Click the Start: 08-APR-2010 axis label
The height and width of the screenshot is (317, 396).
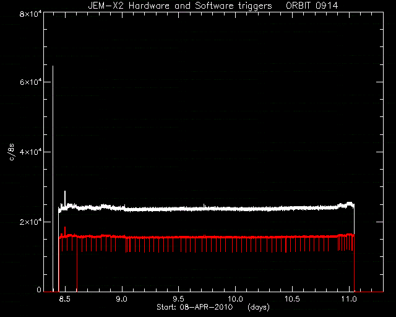point(194,307)
